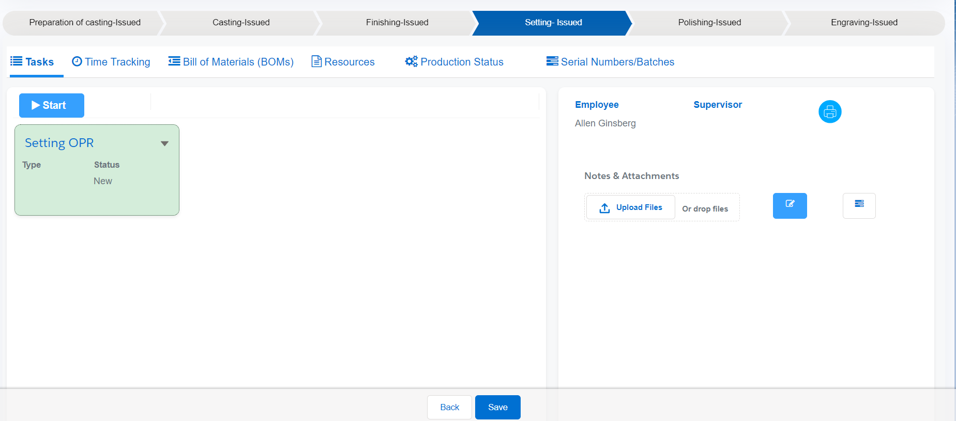Open the Setting OPR task title
956x421 pixels.
point(59,143)
